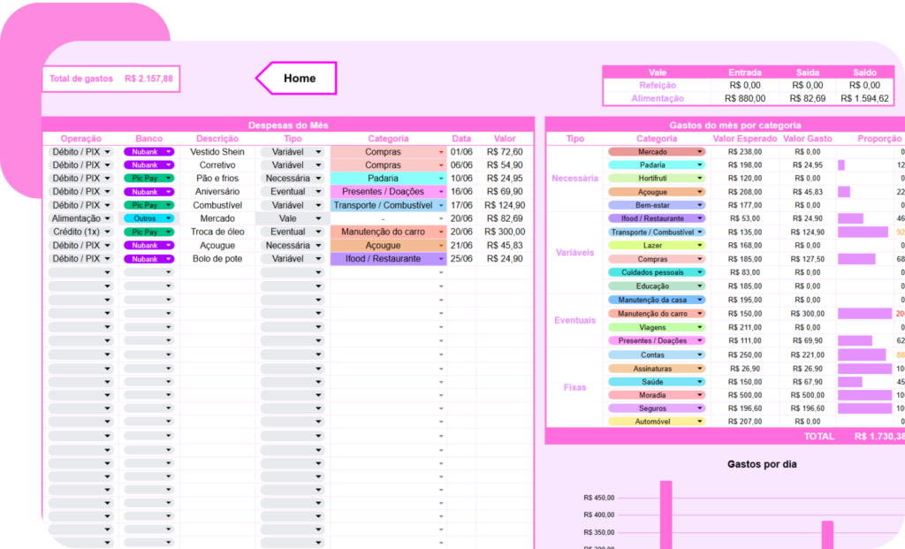
Task: Select the Variáveis type label
Action: (x=574, y=252)
